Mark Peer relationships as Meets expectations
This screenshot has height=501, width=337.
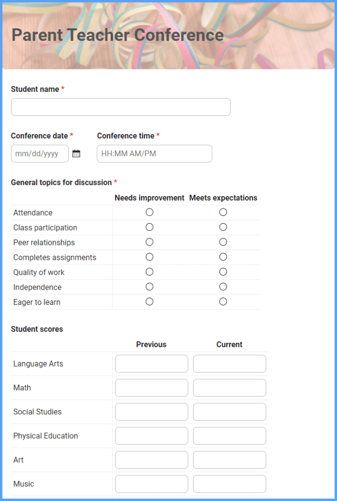click(223, 242)
